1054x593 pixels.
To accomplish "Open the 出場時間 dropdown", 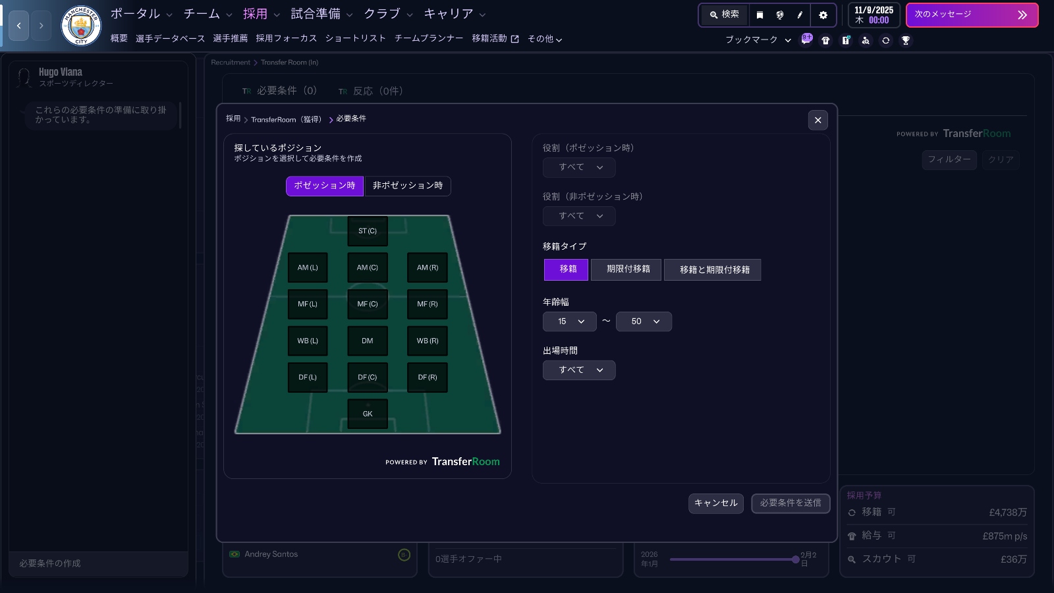I will (578, 370).
